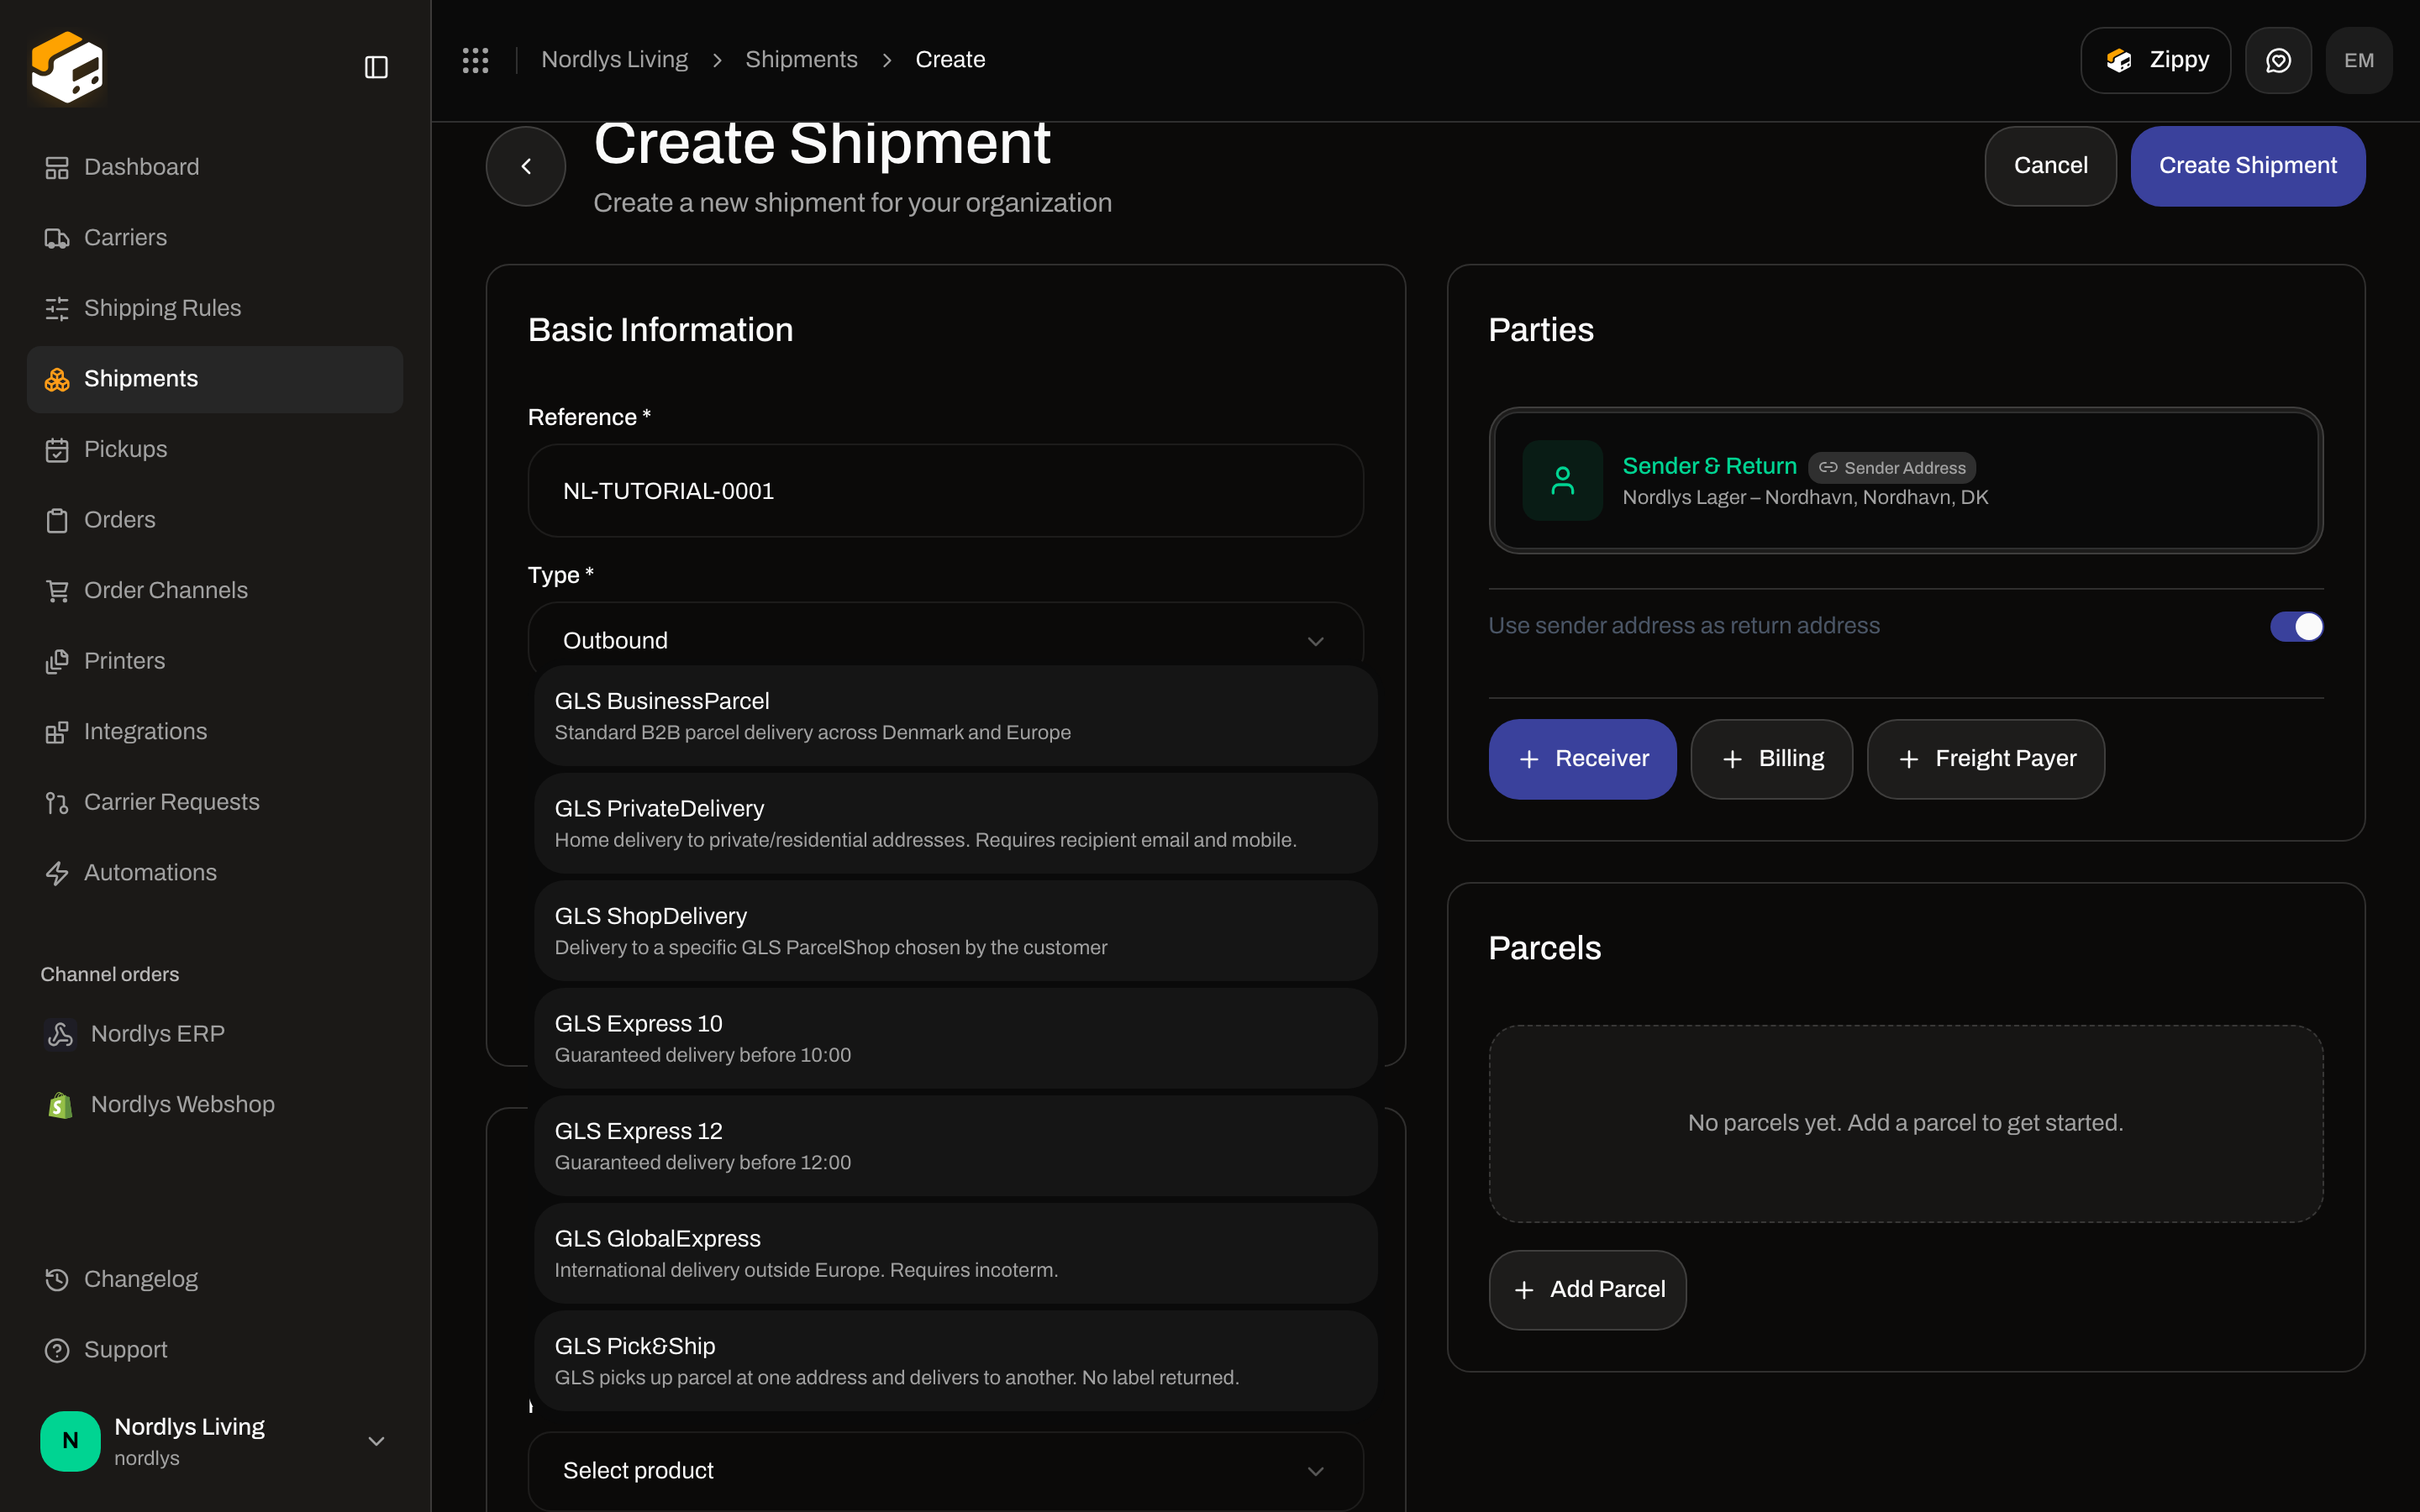Image resolution: width=2420 pixels, height=1512 pixels.
Task: Click the Changelog history icon
Action: point(57,1280)
